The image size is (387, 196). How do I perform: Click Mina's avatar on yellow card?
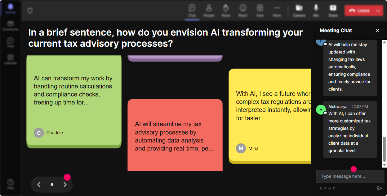[x=241, y=148]
